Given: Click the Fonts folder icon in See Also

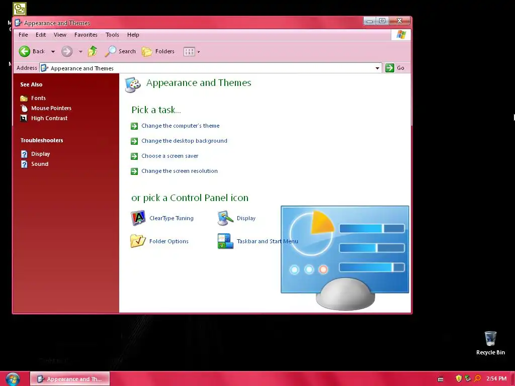Looking at the screenshot, I should click(24, 98).
